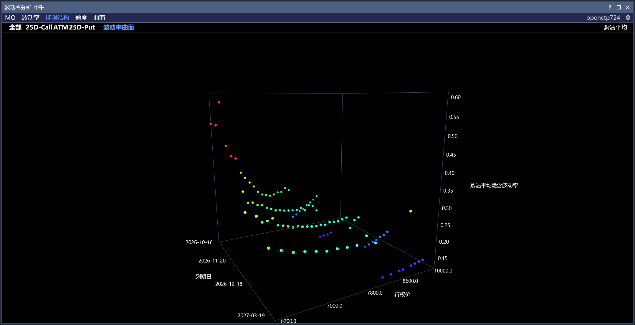Open the MO product selector
The width and height of the screenshot is (635, 325).
tap(10, 18)
